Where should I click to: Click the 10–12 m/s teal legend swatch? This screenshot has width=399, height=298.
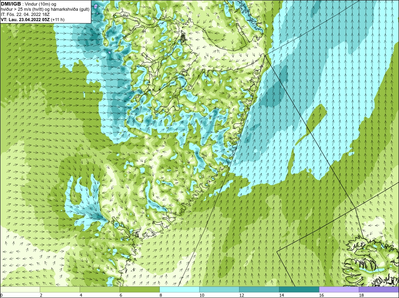point(219,289)
